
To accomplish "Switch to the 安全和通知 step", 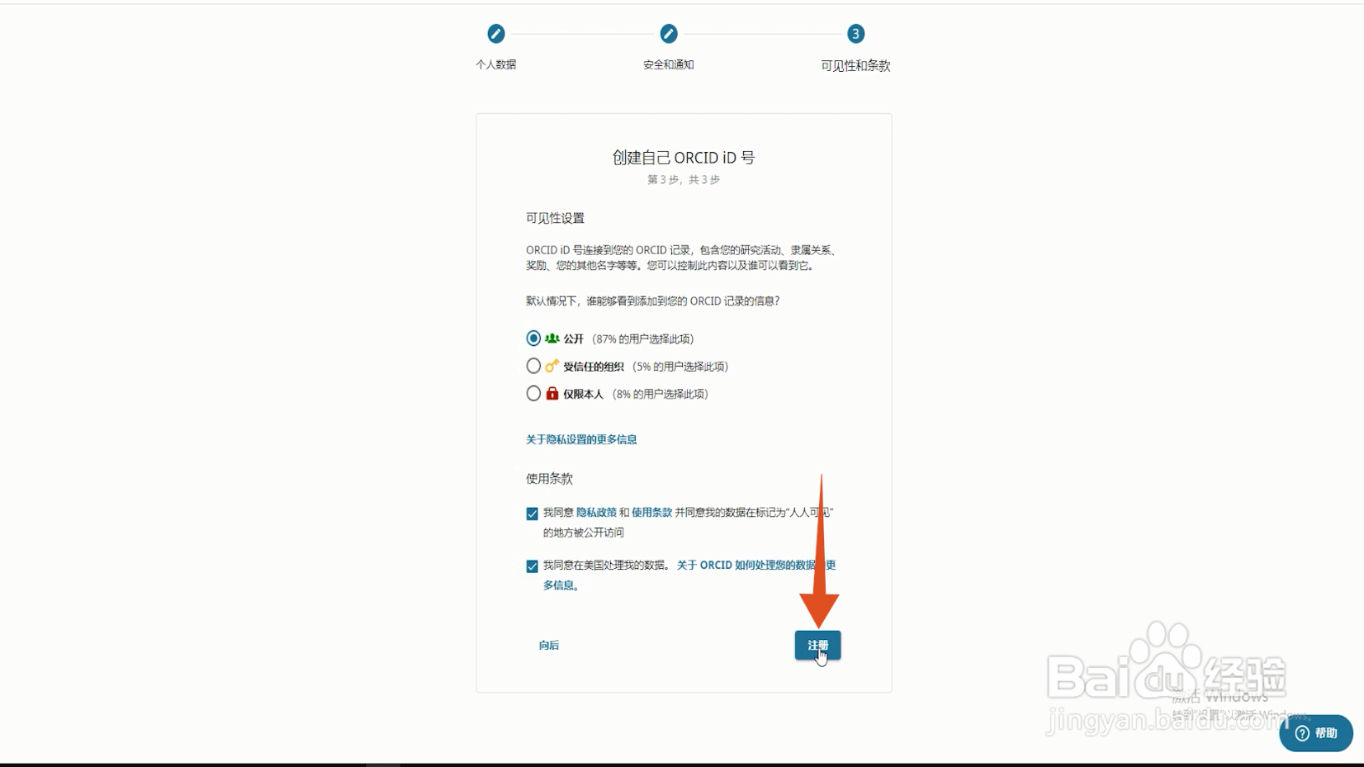I will tap(669, 64).
